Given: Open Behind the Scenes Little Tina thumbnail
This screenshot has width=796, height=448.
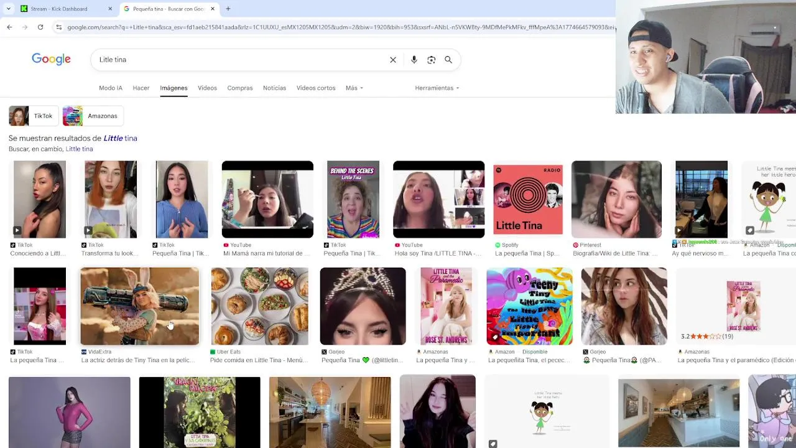Looking at the screenshot, I should pyautogui.click(x=353, y=199).
